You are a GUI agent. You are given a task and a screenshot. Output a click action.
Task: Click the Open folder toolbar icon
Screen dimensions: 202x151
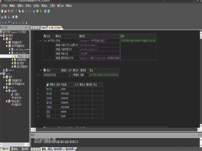6,11
